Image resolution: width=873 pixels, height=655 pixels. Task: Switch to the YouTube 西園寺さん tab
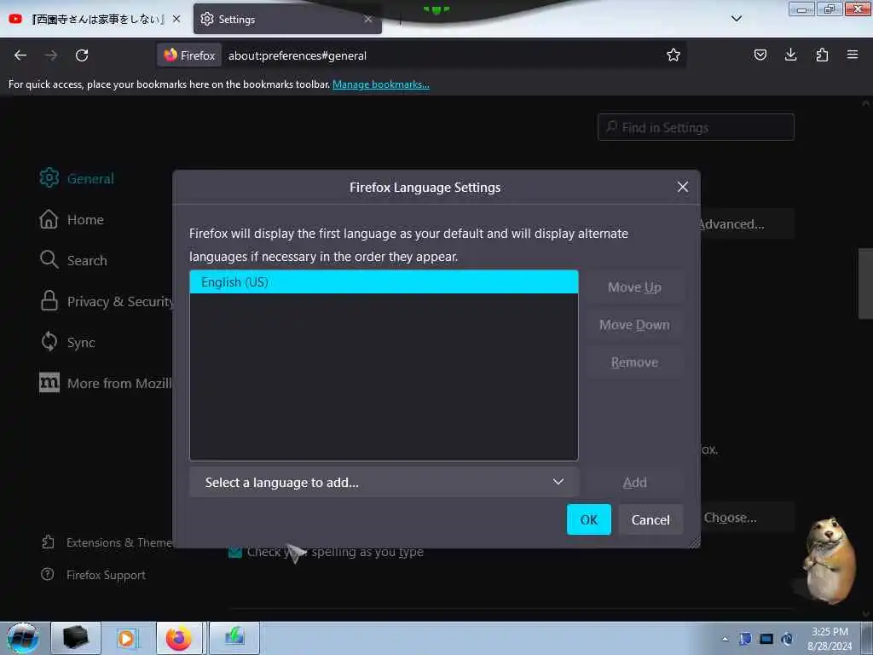pyautogui.click(x=95, y=20)
